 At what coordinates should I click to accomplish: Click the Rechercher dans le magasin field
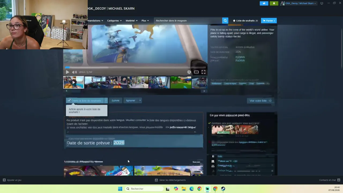188,21
